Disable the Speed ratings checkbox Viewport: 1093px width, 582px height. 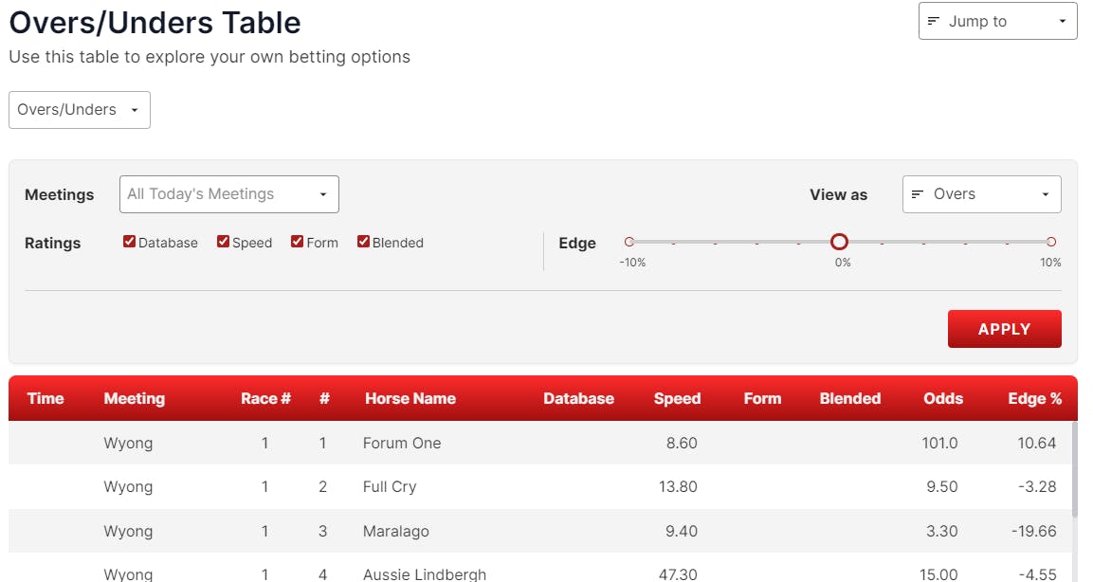click(x=223, y=242)
